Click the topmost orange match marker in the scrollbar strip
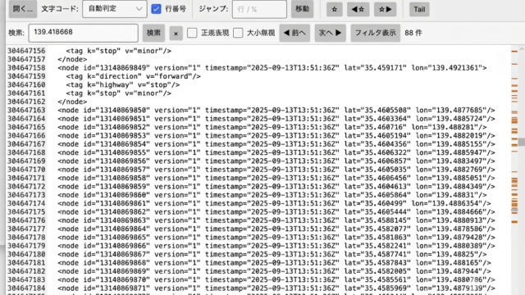Screen dimensions: 525x295 pos(514,52)
